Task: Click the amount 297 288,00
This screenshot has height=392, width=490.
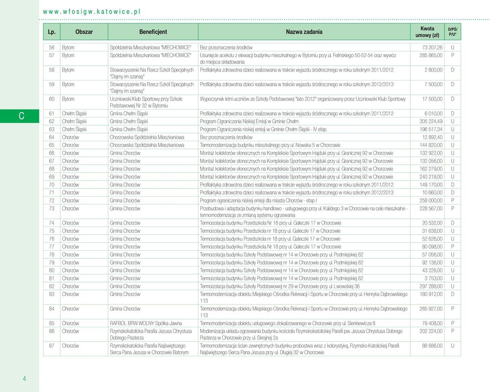Action: pyautogui.click(x=431, y=286)
